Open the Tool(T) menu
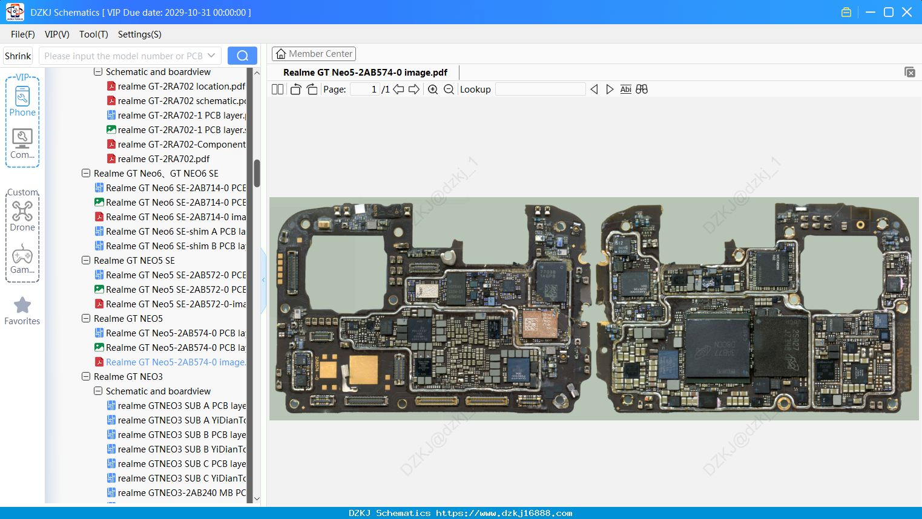 94,34
